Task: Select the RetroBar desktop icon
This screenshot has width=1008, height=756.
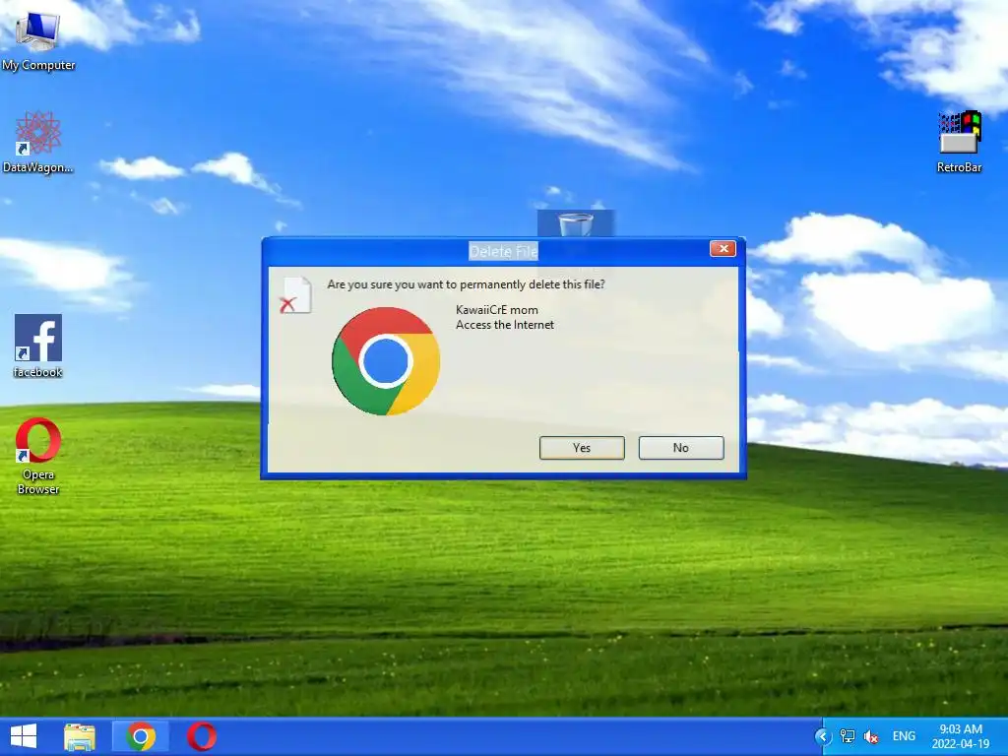Action: [x=959, y=142]
